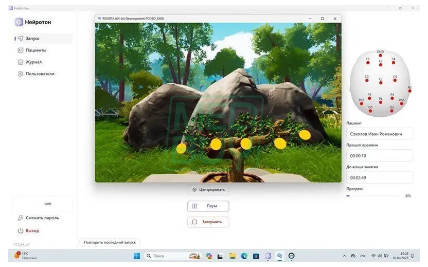
Task: Click Повторить последний запуск button
Action: point(110,242)
